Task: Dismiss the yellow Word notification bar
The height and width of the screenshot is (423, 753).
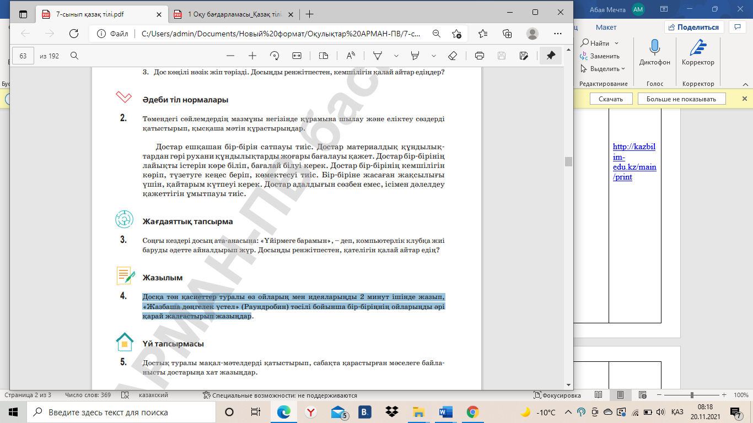Action: pos(745,99)
